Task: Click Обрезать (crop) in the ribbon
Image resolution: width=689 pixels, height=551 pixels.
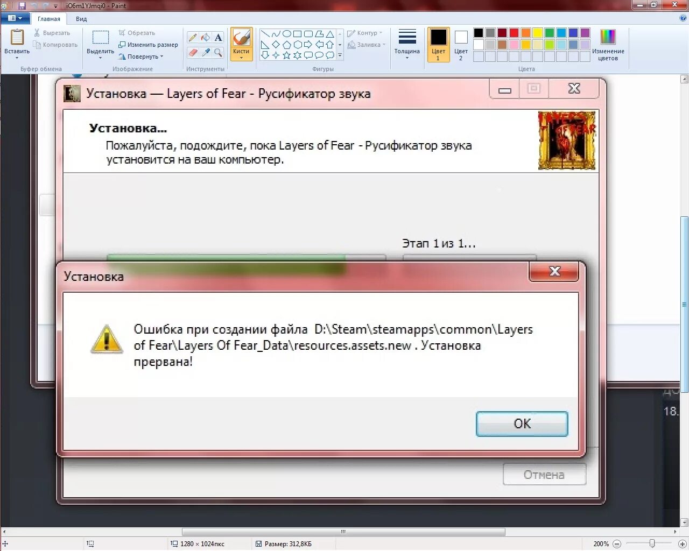Action: (x=137, y=33)
